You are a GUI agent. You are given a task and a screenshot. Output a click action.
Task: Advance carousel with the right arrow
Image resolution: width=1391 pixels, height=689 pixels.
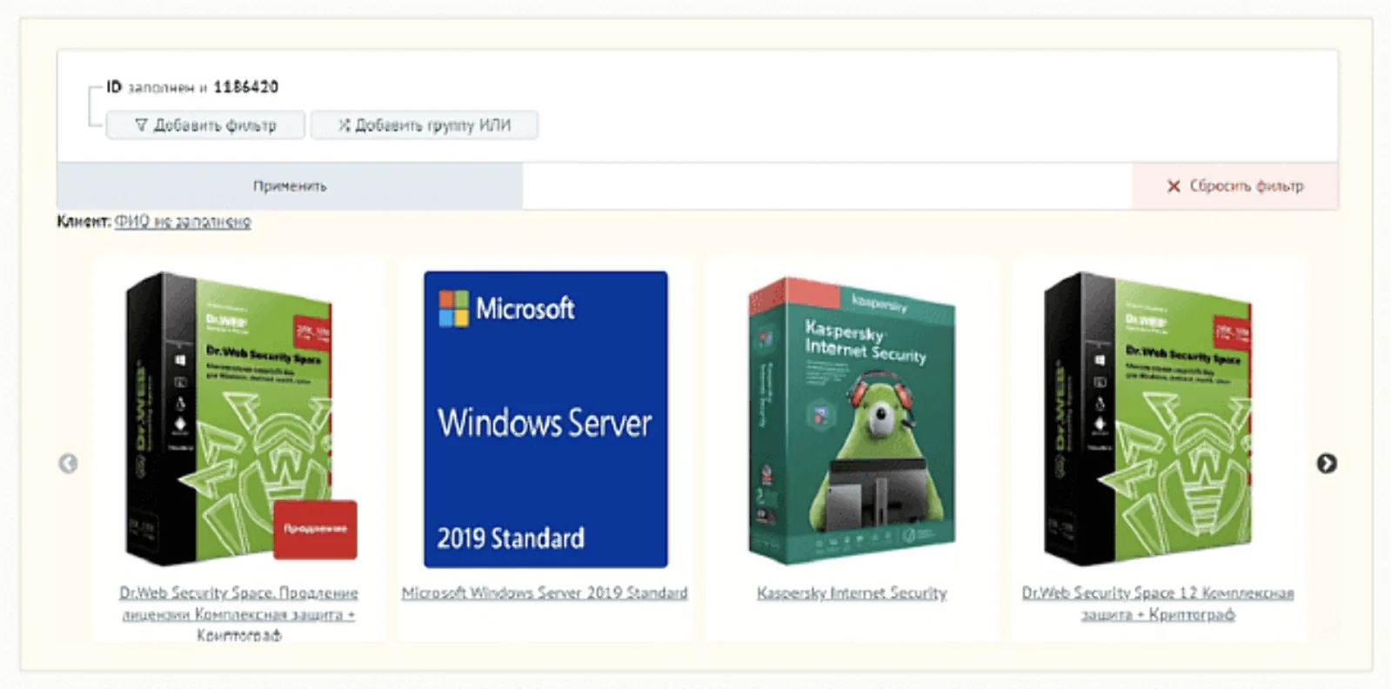point(1326,464)
